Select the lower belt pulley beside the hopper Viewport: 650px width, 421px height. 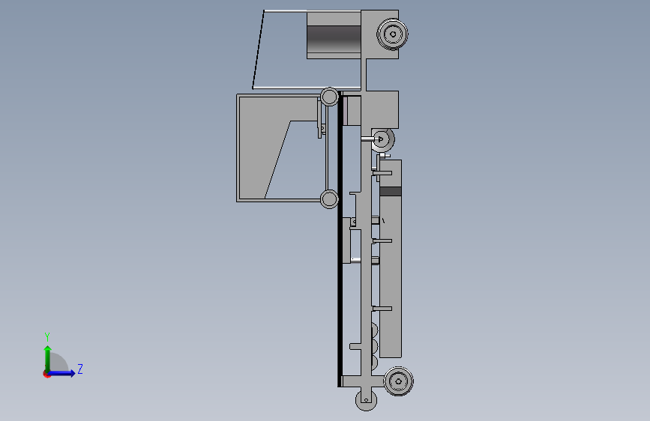click(x=330, y=199)
